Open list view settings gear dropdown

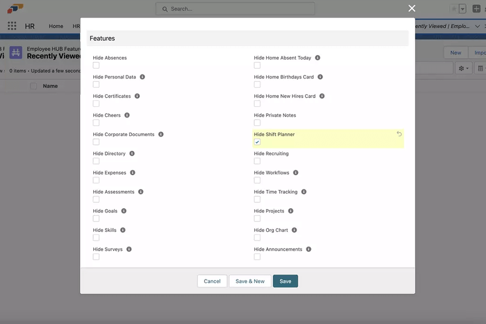tap(464, 68)
